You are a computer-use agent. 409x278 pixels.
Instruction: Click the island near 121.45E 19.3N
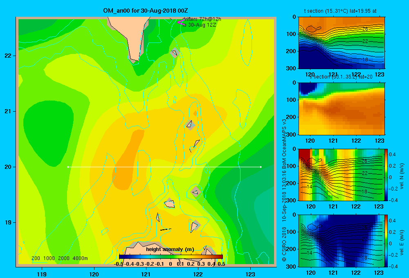pyautogui.click(x=170, y=204)
